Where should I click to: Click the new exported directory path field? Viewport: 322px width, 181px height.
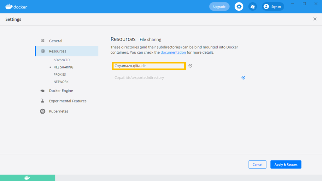click(x=176, y=78)
